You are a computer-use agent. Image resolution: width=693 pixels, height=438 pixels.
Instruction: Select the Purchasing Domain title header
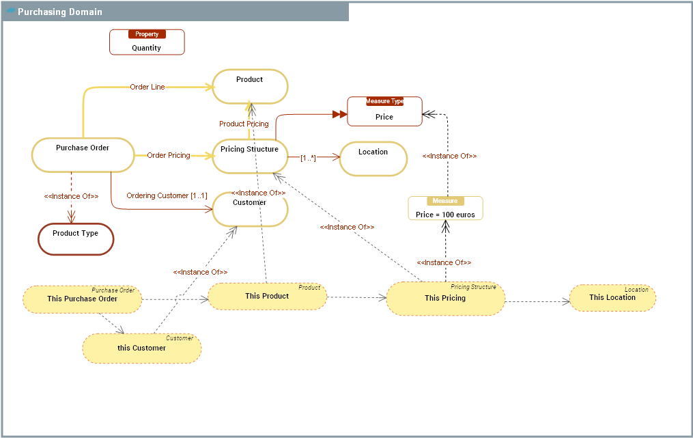tap(60, 12)
